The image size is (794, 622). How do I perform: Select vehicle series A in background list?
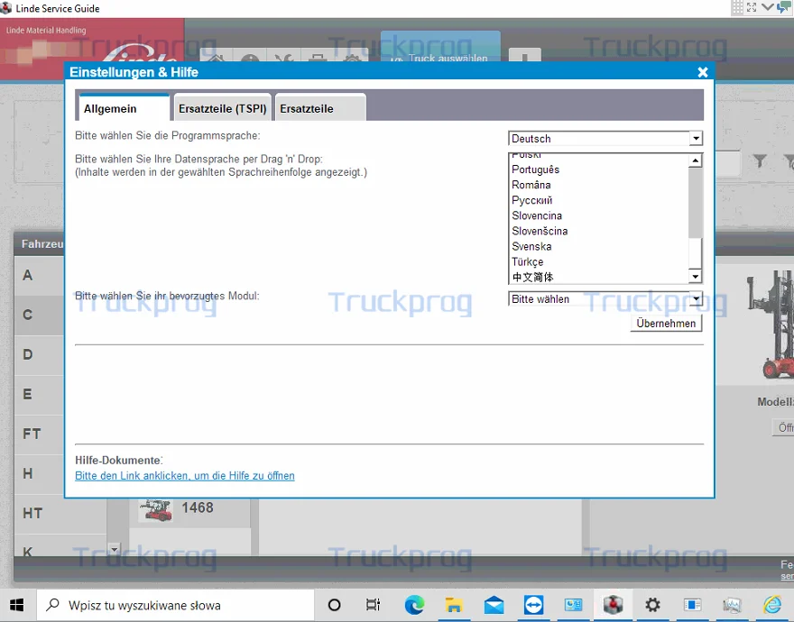[39, 275]
